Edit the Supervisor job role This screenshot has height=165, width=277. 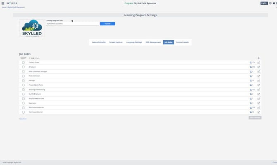tap(258, 103)
